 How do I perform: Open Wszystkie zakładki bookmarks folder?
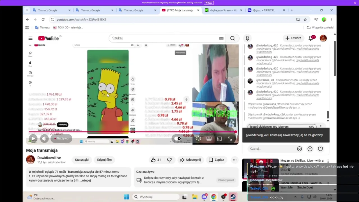(x=320, y=27)
